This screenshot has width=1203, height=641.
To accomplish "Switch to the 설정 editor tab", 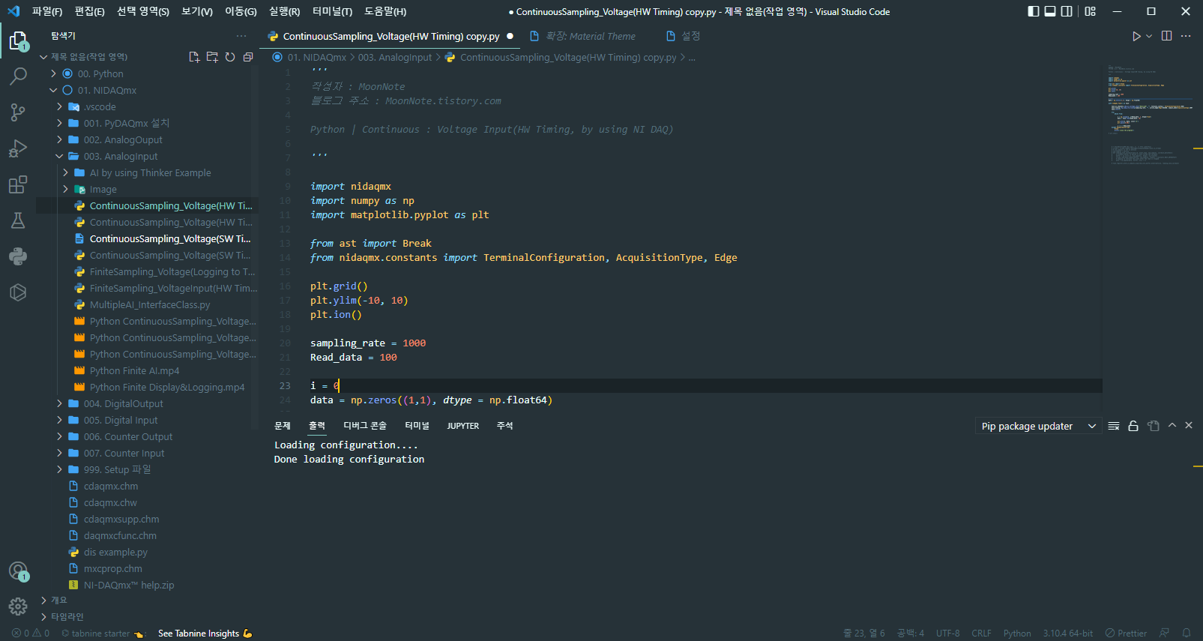I will [683, 36].
